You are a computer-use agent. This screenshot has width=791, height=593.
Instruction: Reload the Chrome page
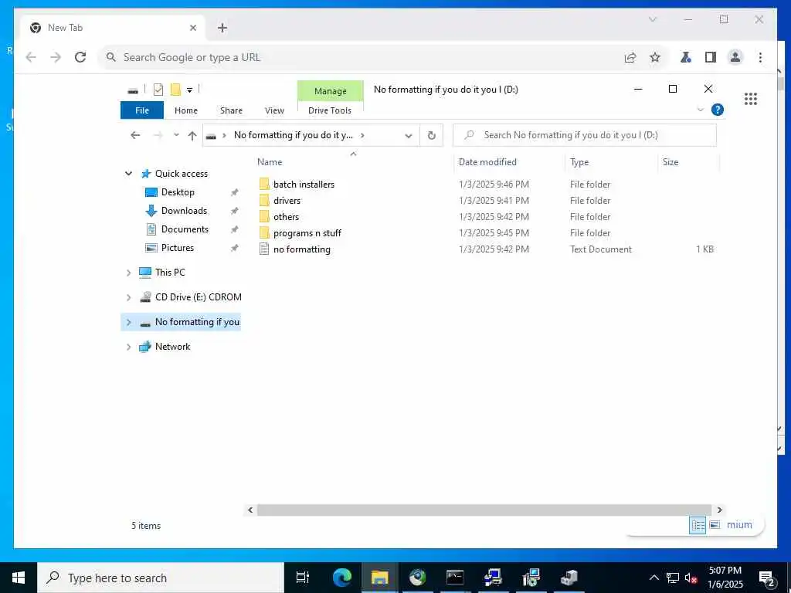80,57
